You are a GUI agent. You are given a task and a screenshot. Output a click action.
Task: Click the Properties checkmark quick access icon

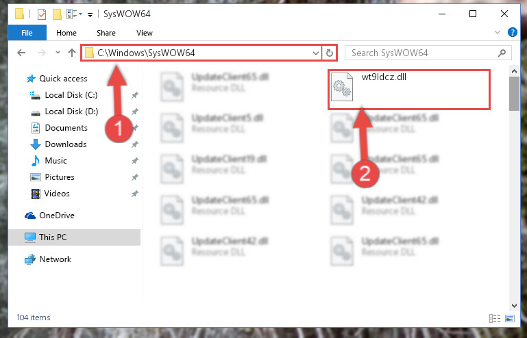42,14
